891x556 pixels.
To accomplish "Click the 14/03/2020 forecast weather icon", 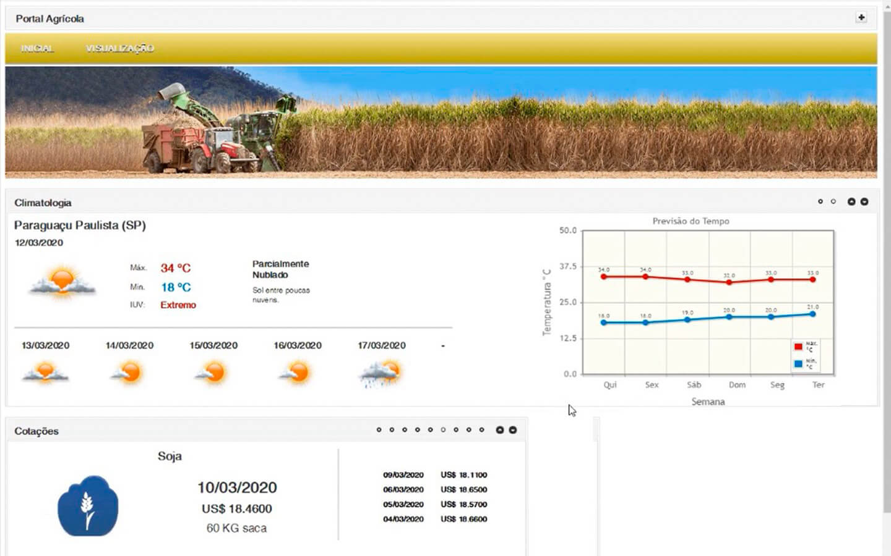I will [x=129, y=373].
